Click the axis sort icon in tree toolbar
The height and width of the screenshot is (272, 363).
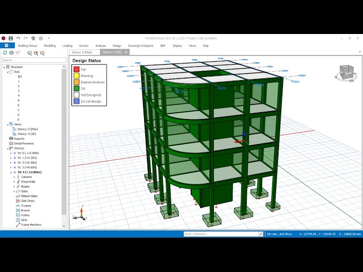click(18, 53)
